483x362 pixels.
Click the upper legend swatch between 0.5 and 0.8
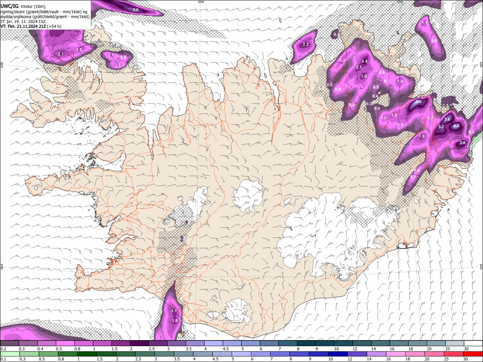point(65,344)
